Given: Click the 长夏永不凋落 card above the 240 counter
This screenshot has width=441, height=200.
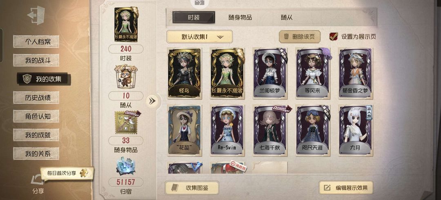Looking at the screenshot, I should pos(126,24).
